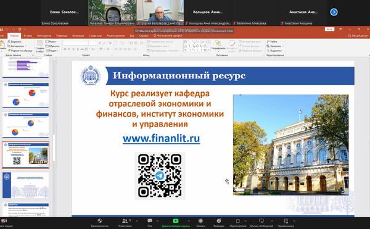Open www.finanlit.ru link on slide
The image size is (370, 229).
(161, 139)
